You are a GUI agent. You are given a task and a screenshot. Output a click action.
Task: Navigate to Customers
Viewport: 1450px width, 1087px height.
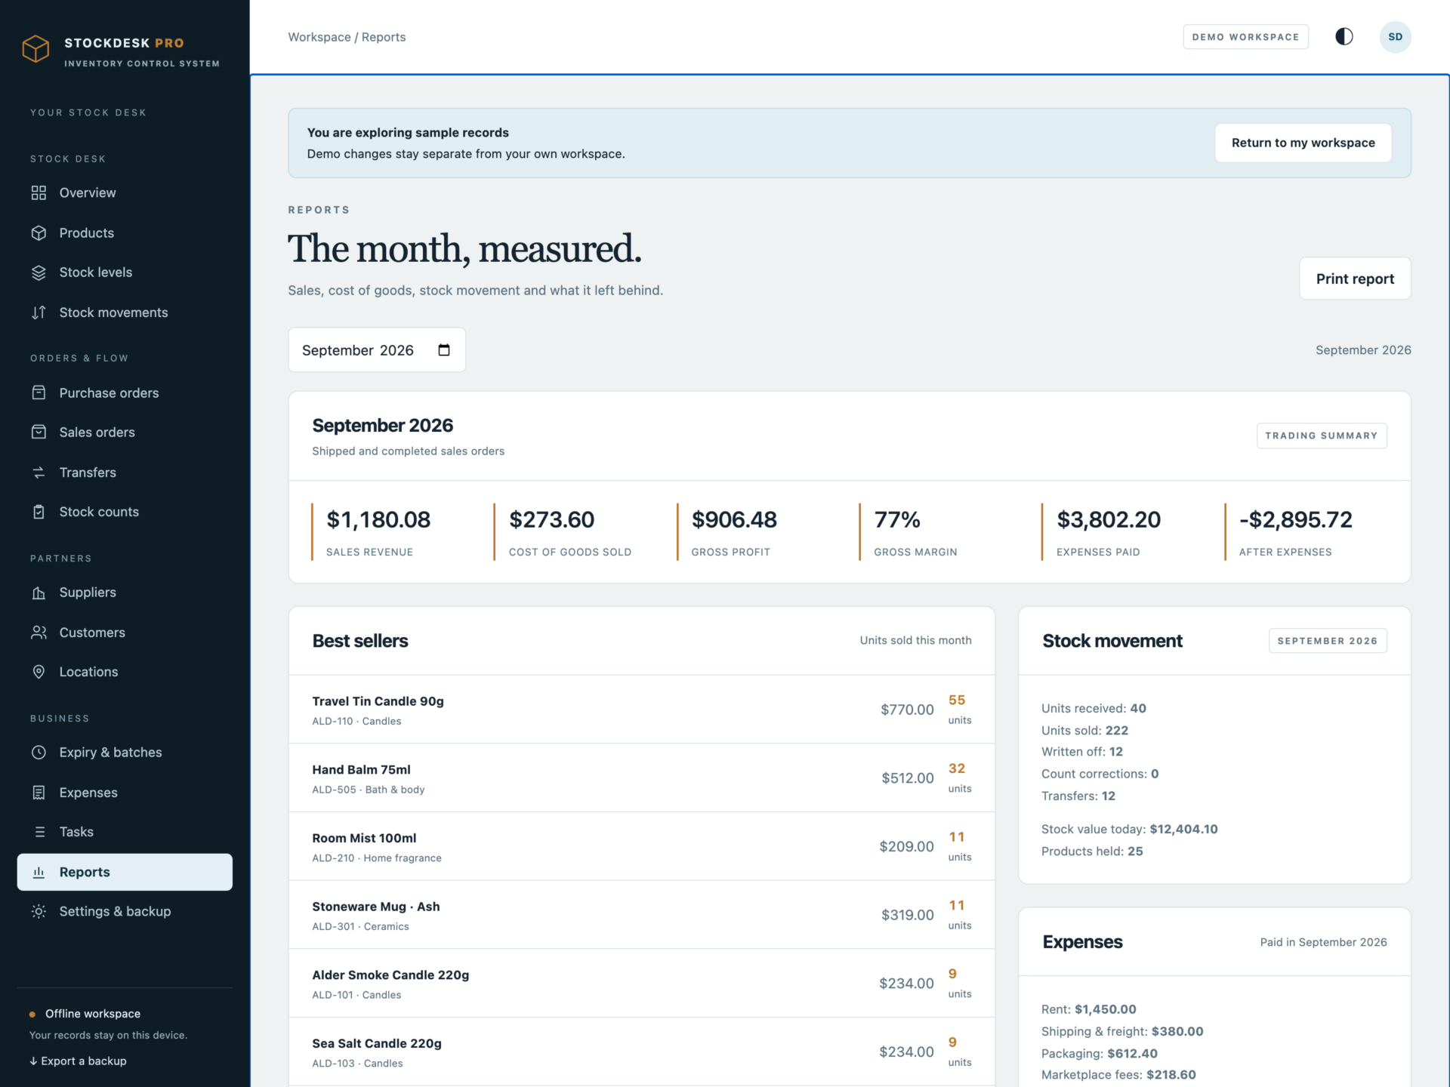pyautogui.click(x=125, y=633)
